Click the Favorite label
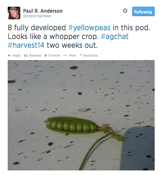The image size is (162, 175). point(55,56)
